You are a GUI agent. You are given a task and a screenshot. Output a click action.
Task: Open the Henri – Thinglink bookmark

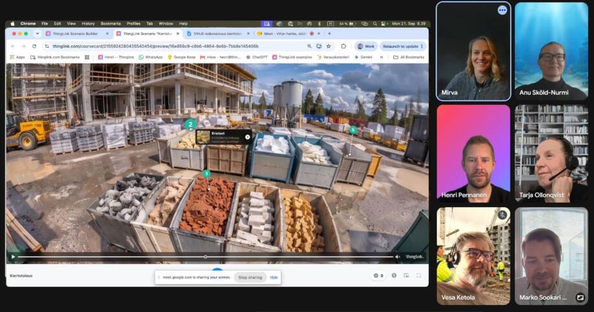(116, 57)
